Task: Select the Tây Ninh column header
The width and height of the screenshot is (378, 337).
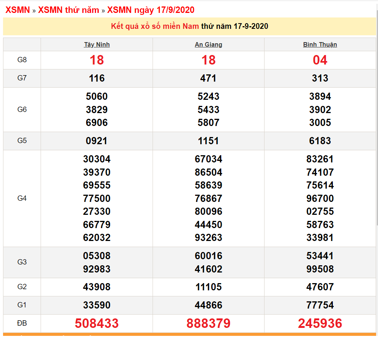Action: tap(96, 44)
